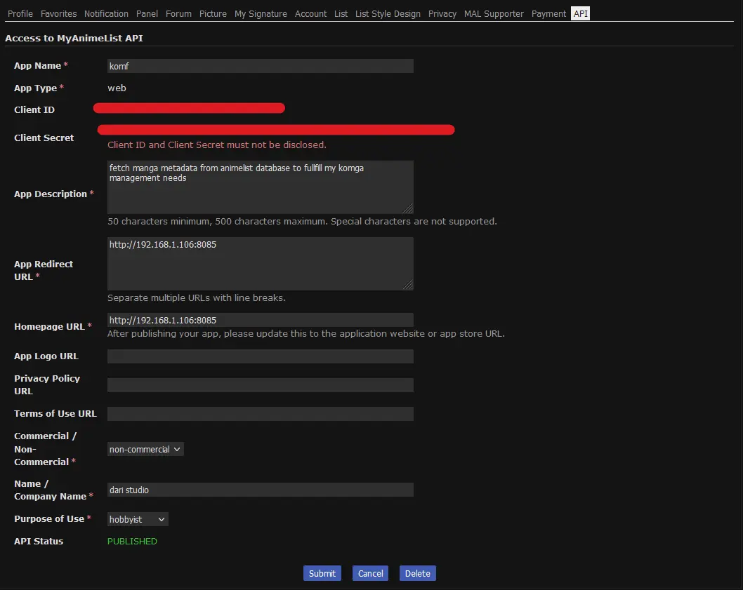Screen dimensions: 743x590
Task: Click the Delete button
Action: pyautogui.click(x=418, y=573)
